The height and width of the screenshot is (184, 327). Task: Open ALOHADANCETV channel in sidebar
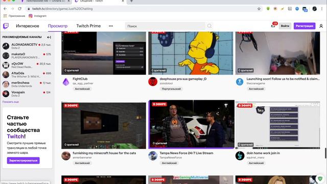27,46
